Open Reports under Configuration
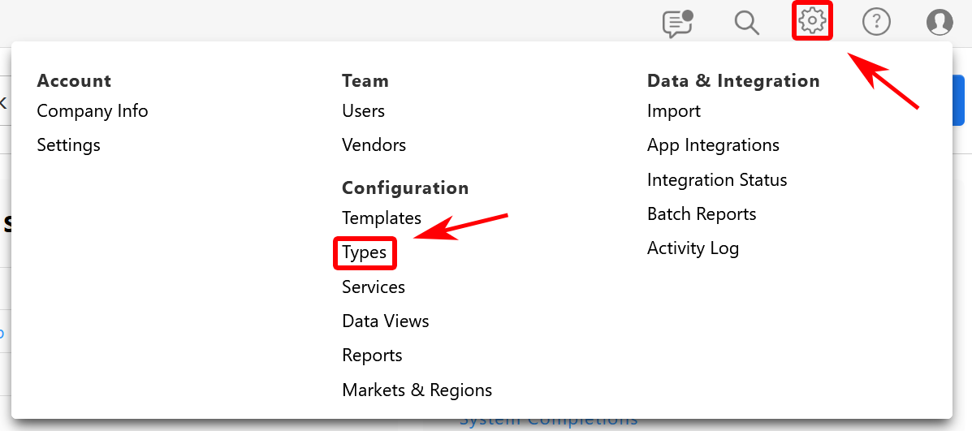The width and height of the screenshot is (972, 431). click(x=372, y=356)
